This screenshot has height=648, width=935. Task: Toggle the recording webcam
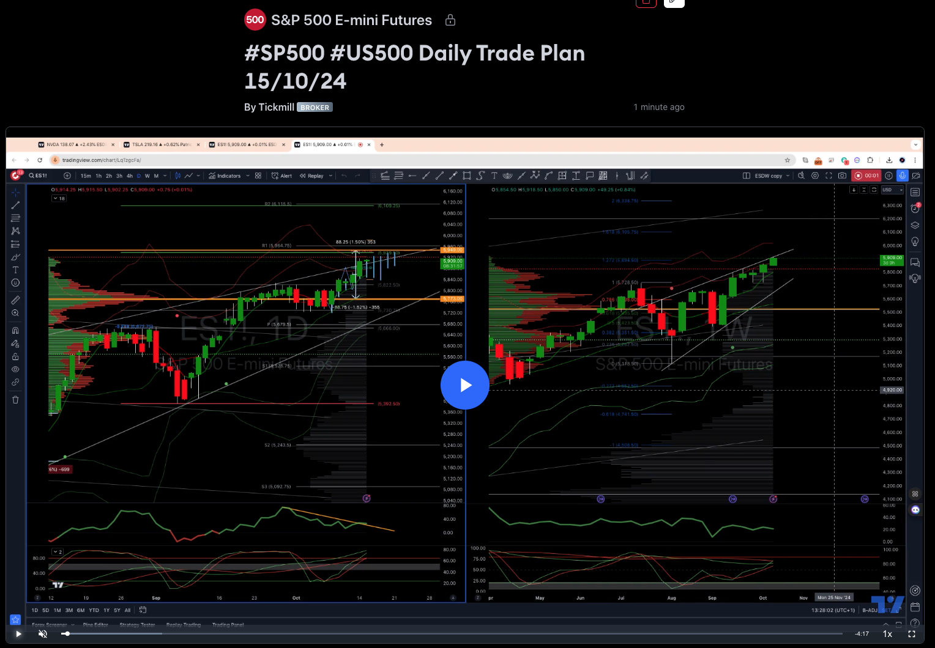(x=916, y=175)
